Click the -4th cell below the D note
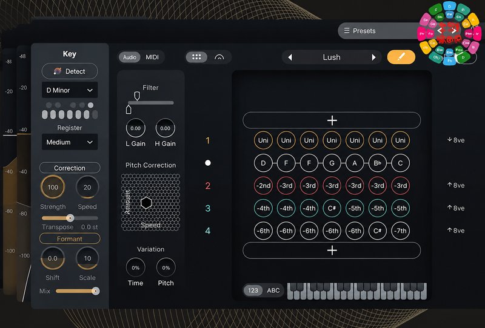Viewport: 485px width, 328px height. pos(263,208)
